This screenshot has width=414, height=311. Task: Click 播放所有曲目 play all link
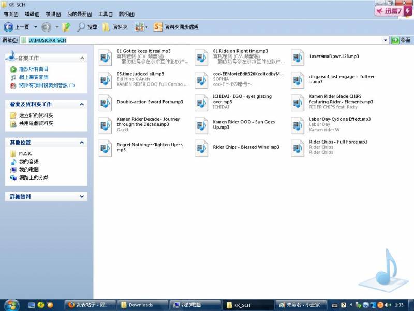(x=34, y=69)
